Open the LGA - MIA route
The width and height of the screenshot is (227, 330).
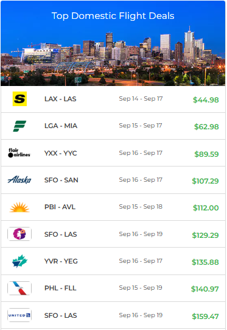pos(61,126)
